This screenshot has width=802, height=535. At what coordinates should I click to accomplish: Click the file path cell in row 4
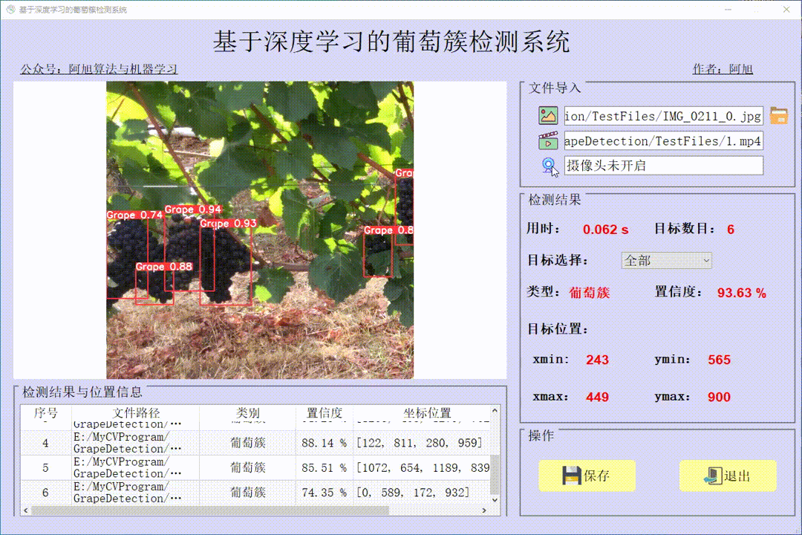coord(136,443)
